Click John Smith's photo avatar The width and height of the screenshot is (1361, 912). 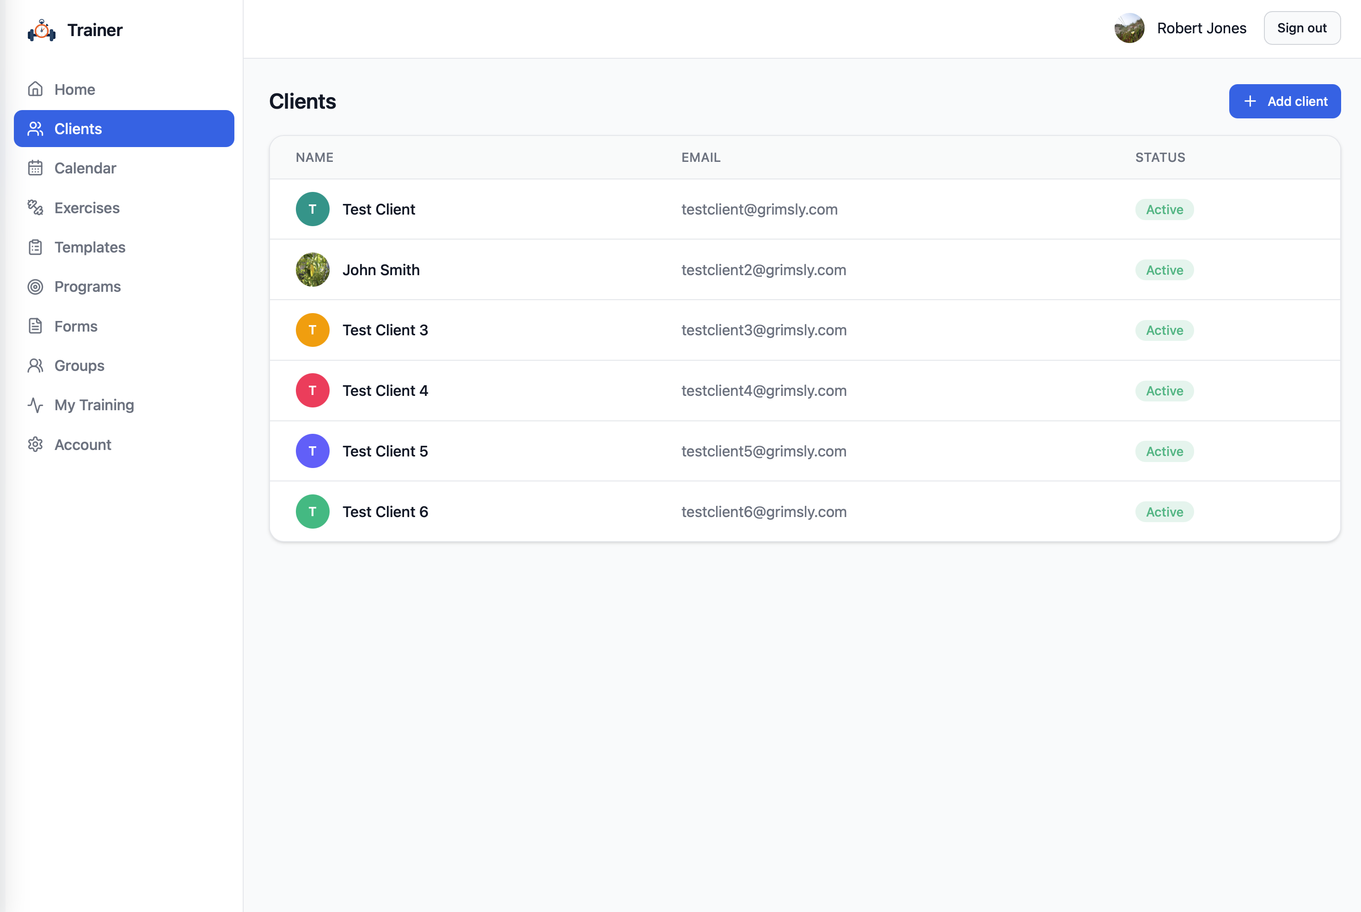[x=312, y=270]
